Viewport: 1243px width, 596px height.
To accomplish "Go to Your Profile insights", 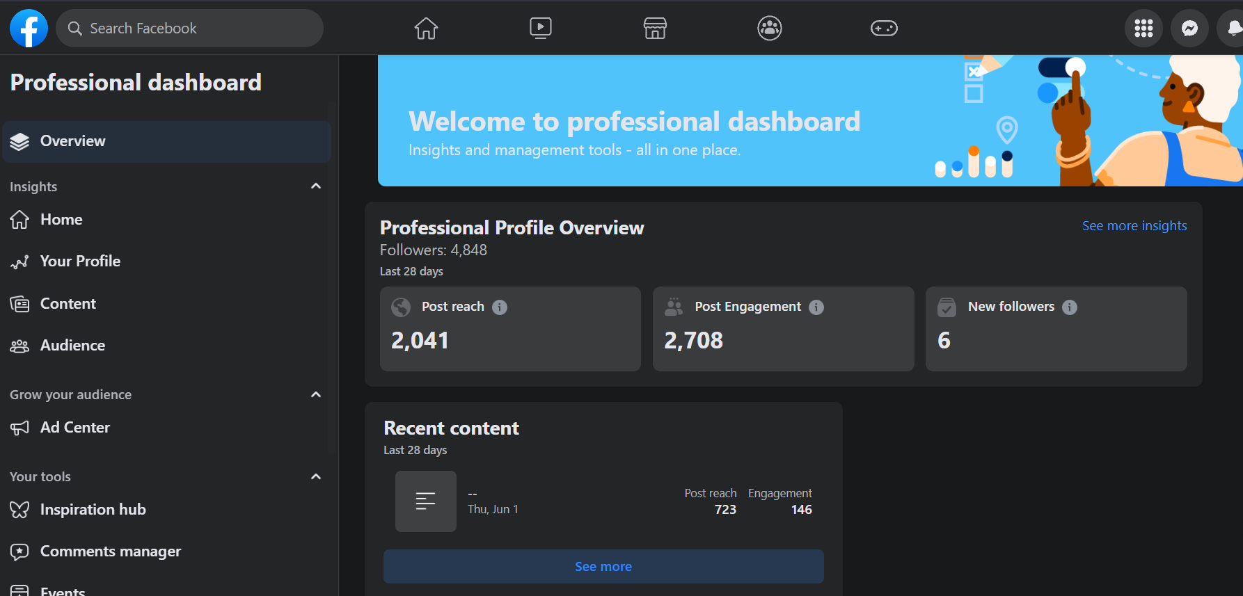I will click(167, 261).
